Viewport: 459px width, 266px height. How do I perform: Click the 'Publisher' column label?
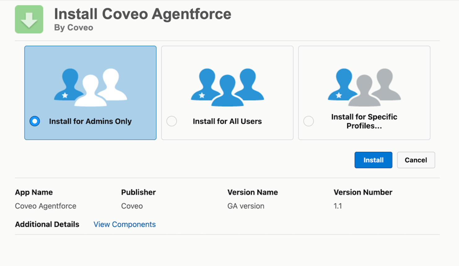pos(138,192)
